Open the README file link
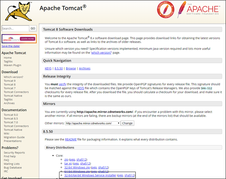The width and height of the screenshot is (226, 179). point(71,139)
